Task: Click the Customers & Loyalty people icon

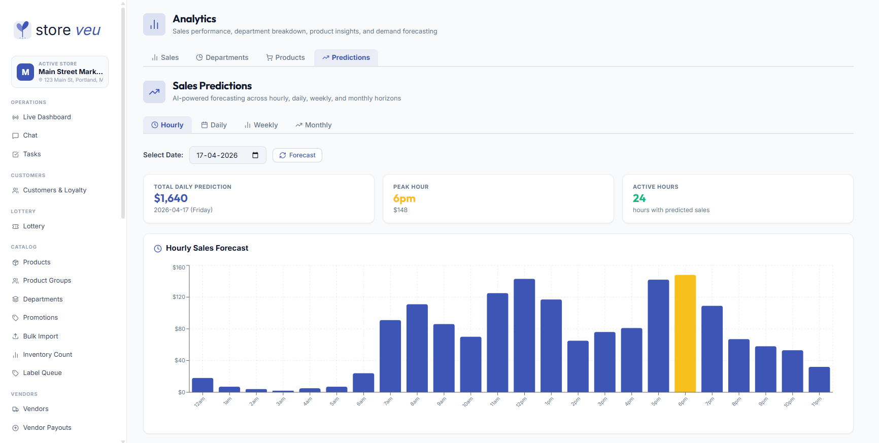Action: 15,190
